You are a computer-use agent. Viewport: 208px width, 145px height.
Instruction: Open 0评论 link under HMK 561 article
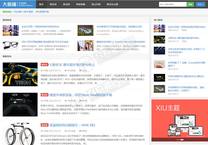point(84,131)
